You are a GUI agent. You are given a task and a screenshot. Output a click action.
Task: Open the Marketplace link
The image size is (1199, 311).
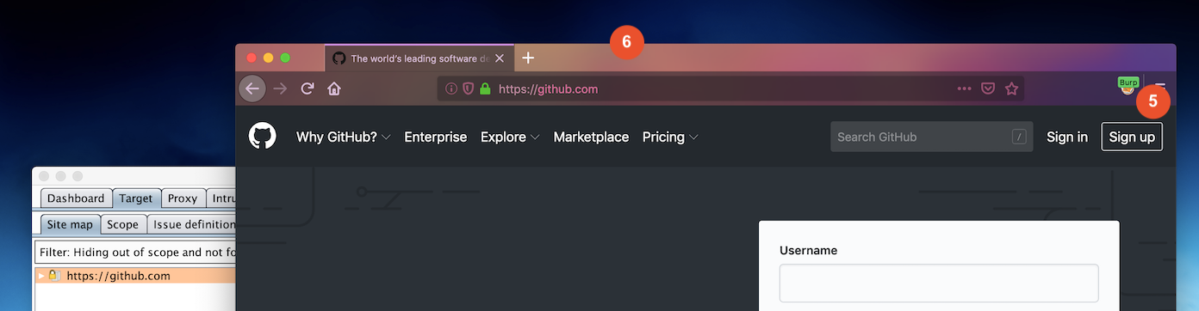tap(591, 137)
